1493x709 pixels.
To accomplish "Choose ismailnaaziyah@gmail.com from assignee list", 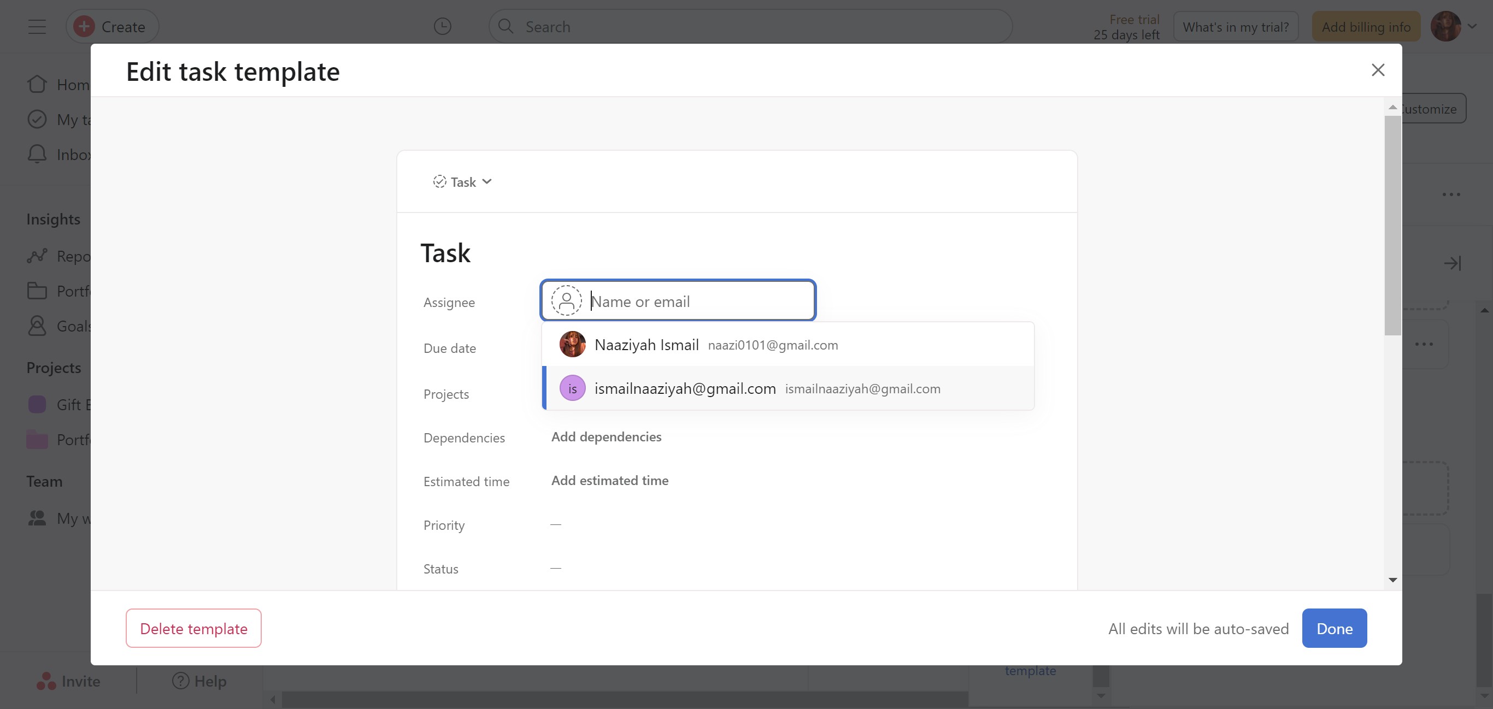I will coord(685,389).
